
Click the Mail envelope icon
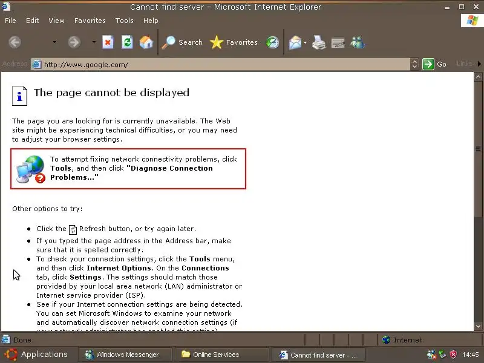pos(295,42)
